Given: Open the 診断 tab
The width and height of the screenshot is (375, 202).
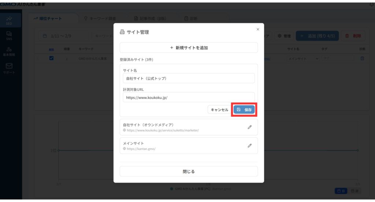Looking at the screenshot, I should tap(191, 18).
